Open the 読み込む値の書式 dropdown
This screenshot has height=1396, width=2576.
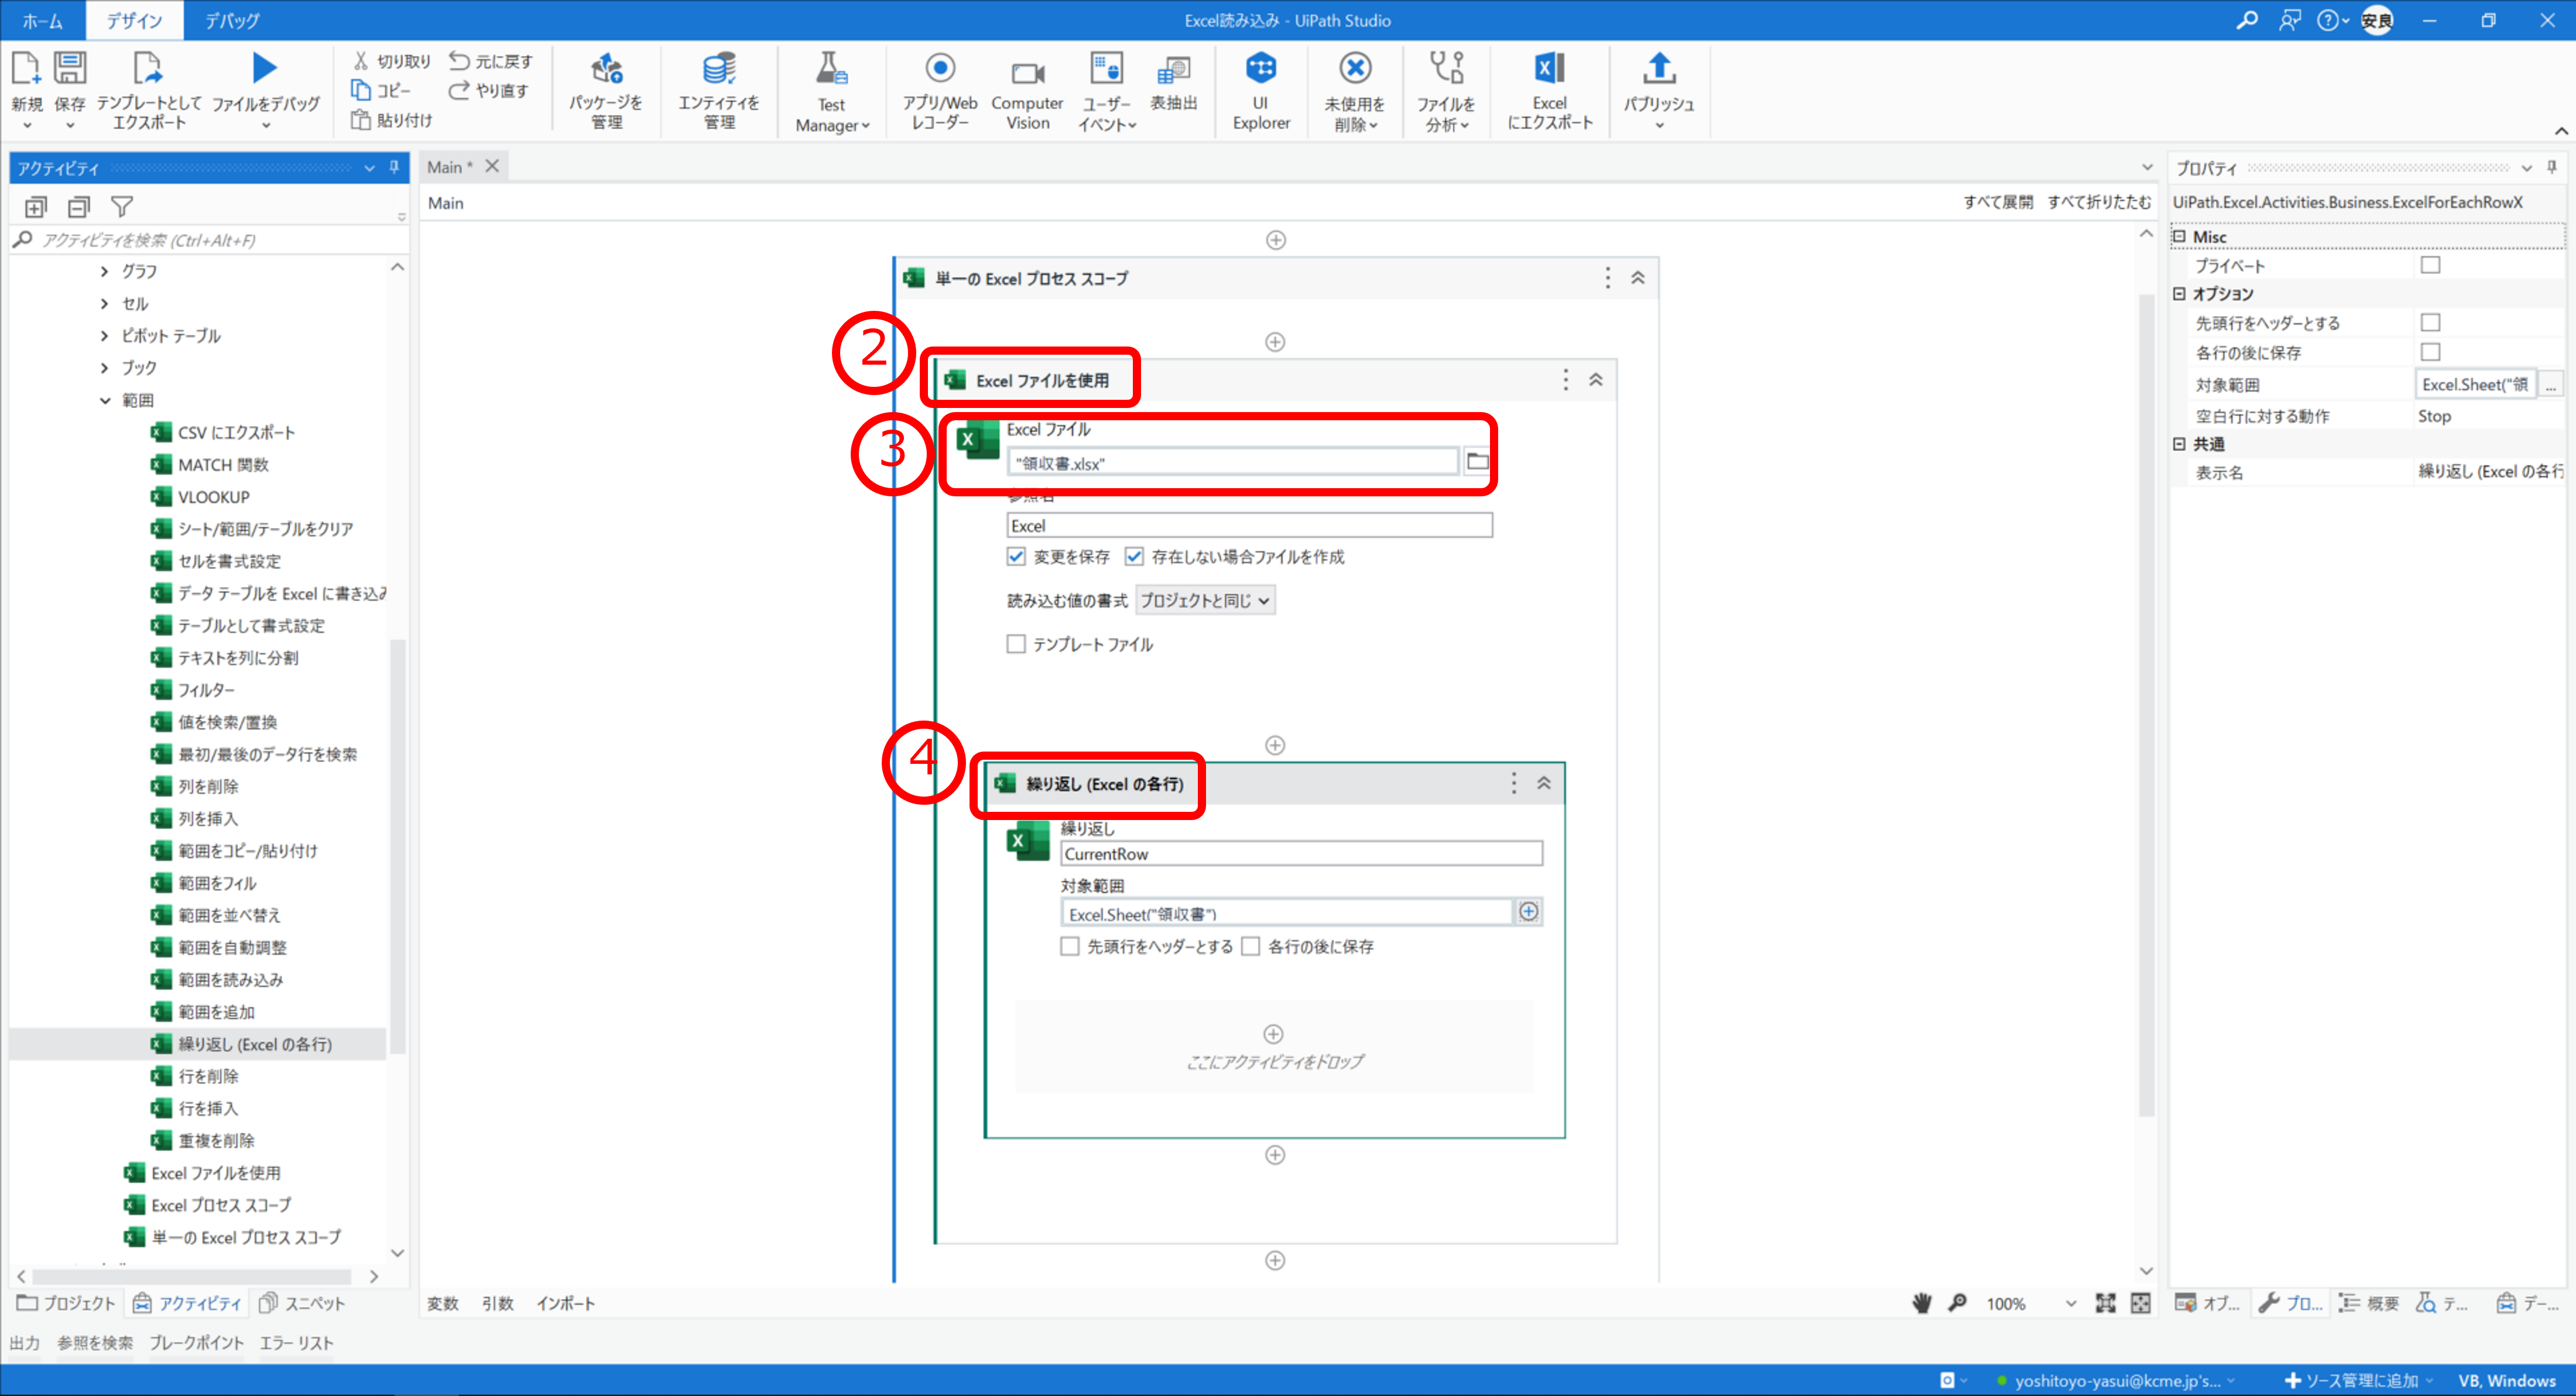pos(1204,600)
